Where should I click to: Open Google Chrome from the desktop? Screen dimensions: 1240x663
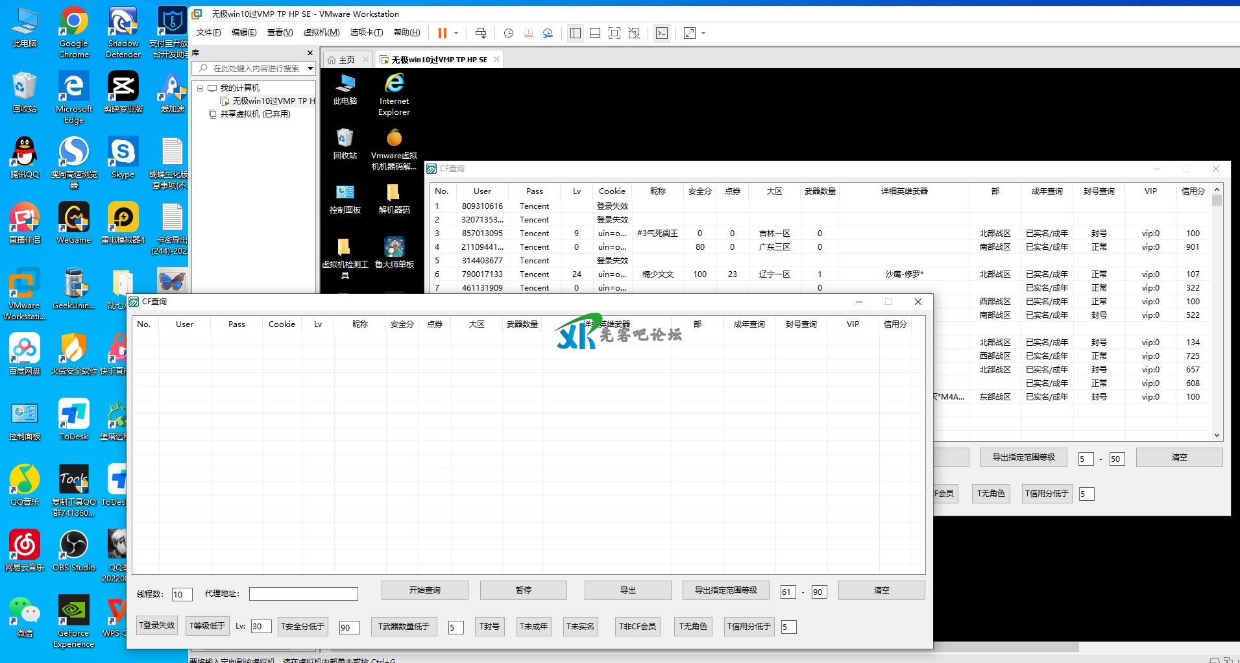pos(74,33)
